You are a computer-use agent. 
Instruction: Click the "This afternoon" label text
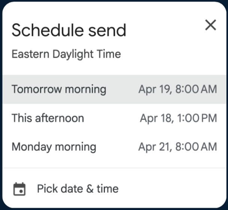[x=48, y=118]
